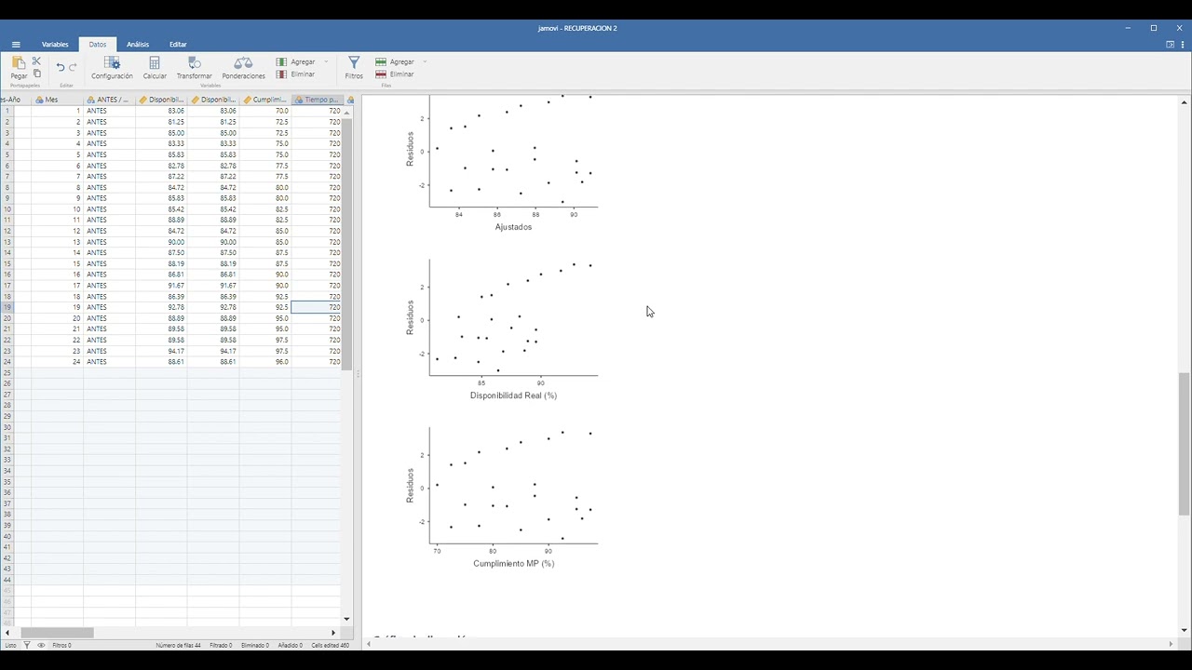Select the Mes column header
This screenshot has width=1192, height=670.
pos(56,100)
